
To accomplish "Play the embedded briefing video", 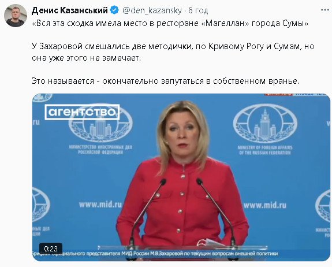I will (181, 177).
